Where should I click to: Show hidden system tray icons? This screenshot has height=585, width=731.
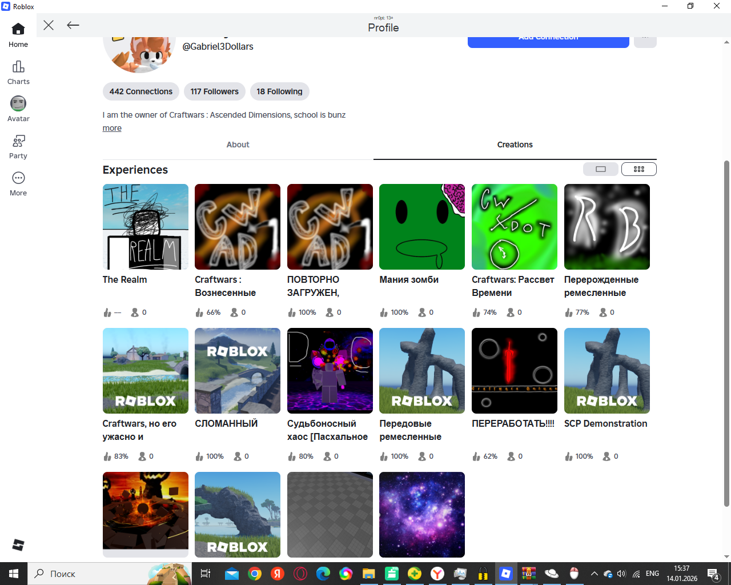point(594,574)
